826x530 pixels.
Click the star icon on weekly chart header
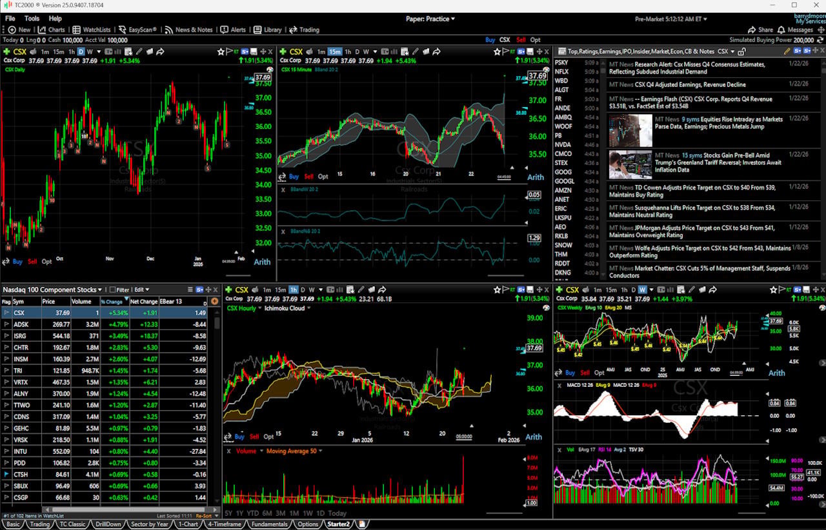(x=774, y=290)
